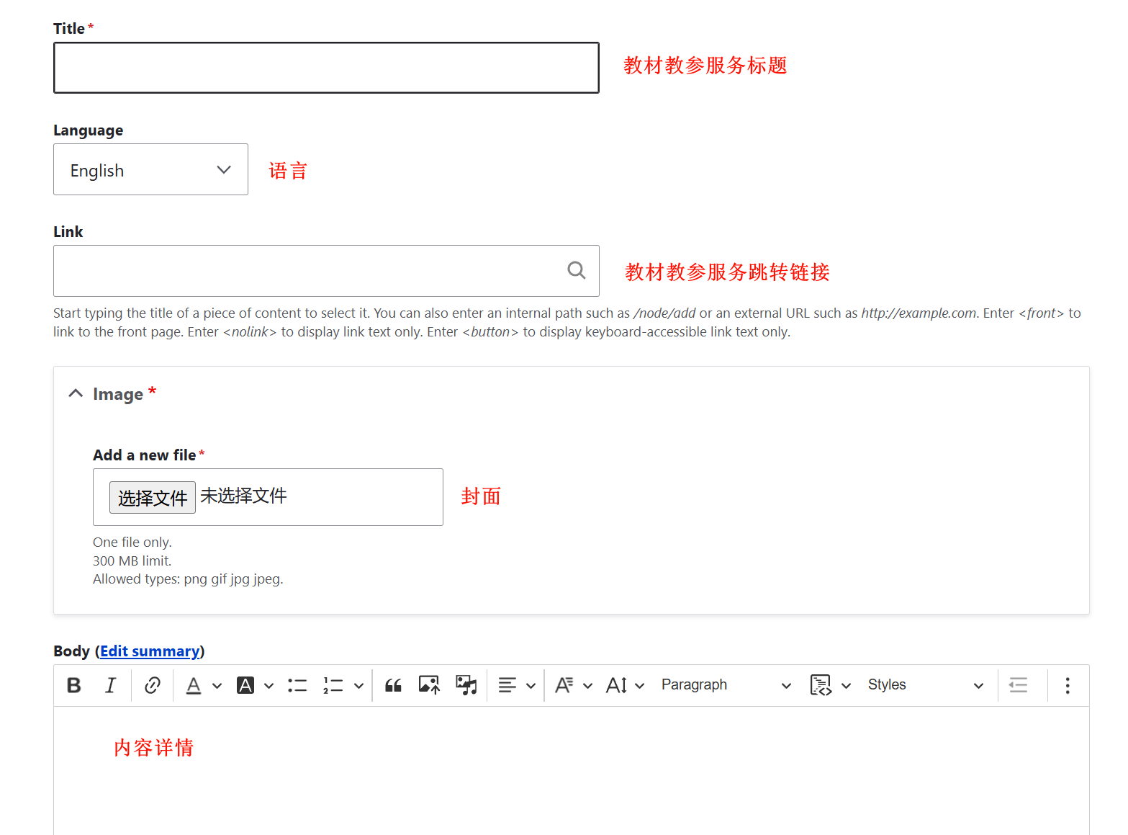Insert a bulleted list
The image size is (1128, 835).
click(297, 685)
